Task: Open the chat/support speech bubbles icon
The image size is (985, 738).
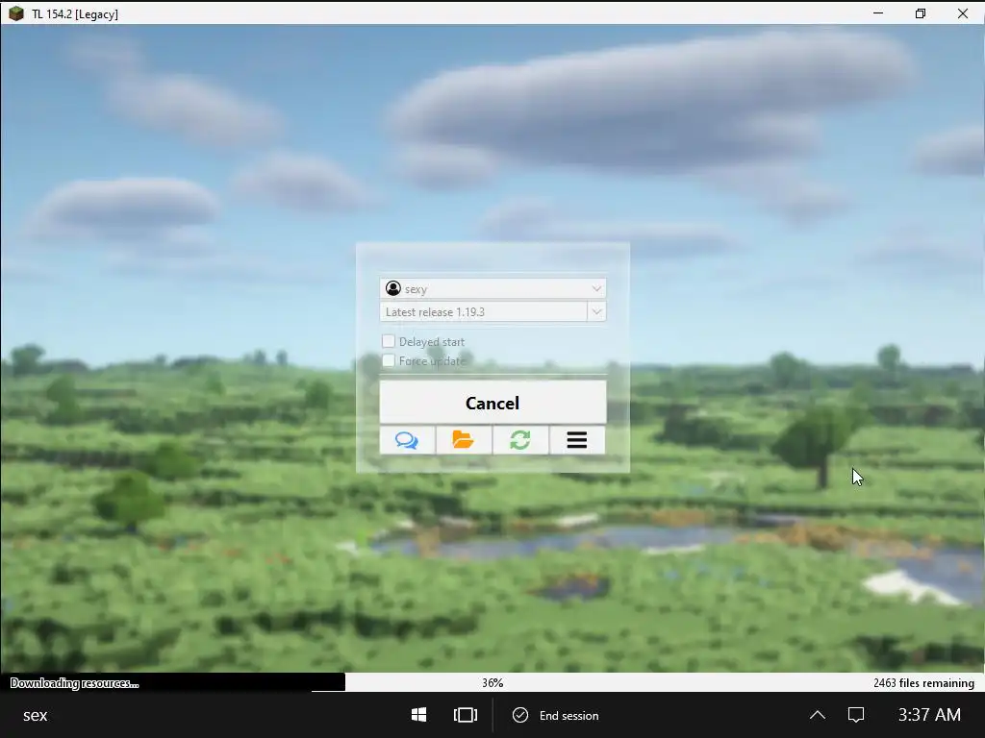Action: pyautogui.click(x=407, y=440)
